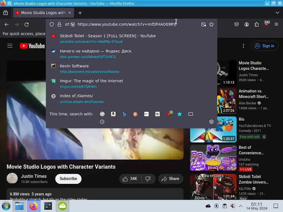Open picture-in-picture from the address bar
This screenshot has width=283, height=212.
(204, 24)
